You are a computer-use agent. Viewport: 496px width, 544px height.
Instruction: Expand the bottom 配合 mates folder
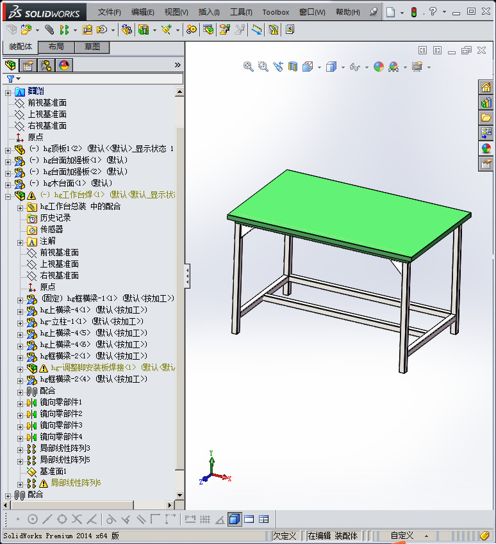(8, 496)
